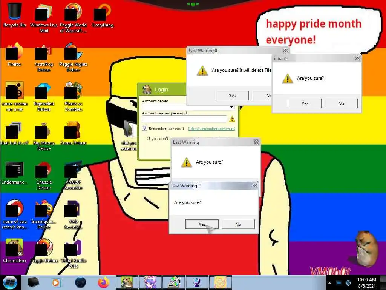Click Yes in the 'It will delete File' dialog
The height and width of the screenshot is (290, 386).
click(232, 96)
